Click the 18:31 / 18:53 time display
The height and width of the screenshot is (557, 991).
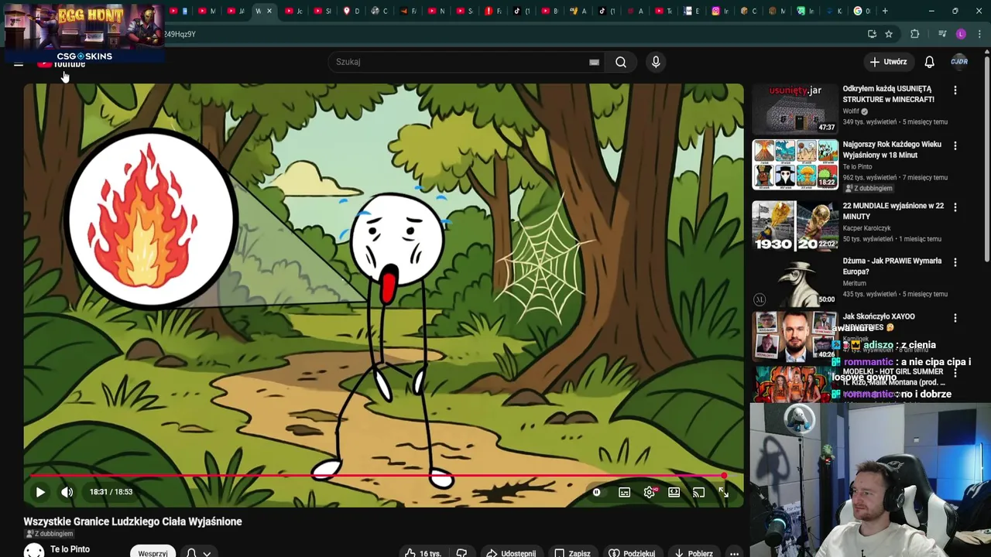click(x=111, y=492)
